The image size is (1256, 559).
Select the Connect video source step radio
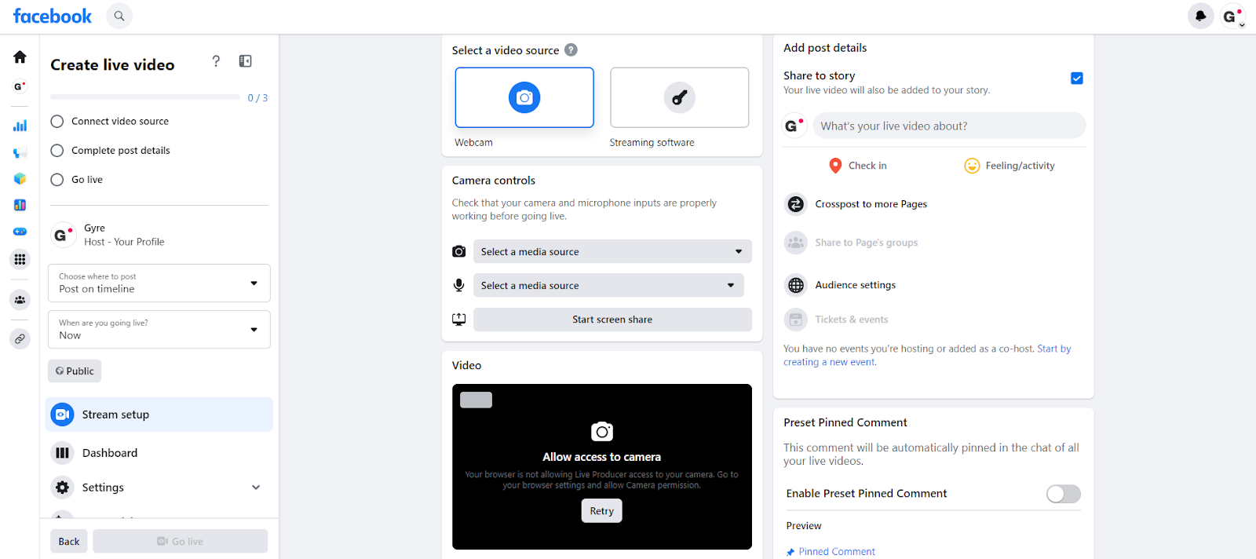(57, 122)
